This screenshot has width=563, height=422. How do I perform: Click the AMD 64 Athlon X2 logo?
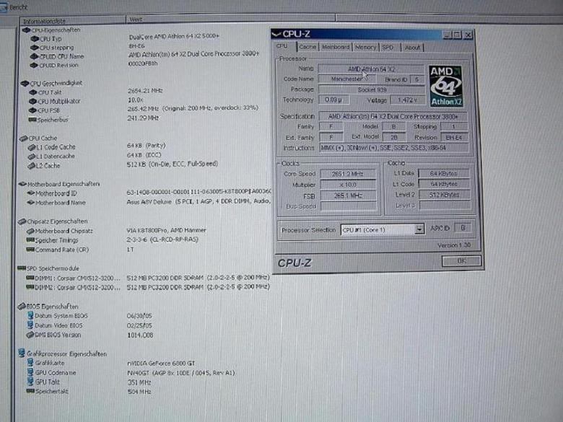pos(445,86)
